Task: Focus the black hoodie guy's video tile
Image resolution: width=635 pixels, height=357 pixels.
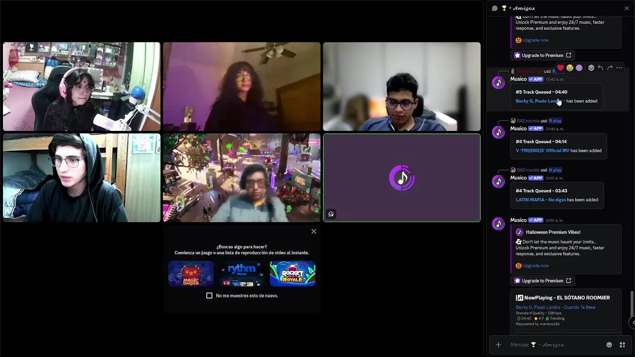Action: 82,178
